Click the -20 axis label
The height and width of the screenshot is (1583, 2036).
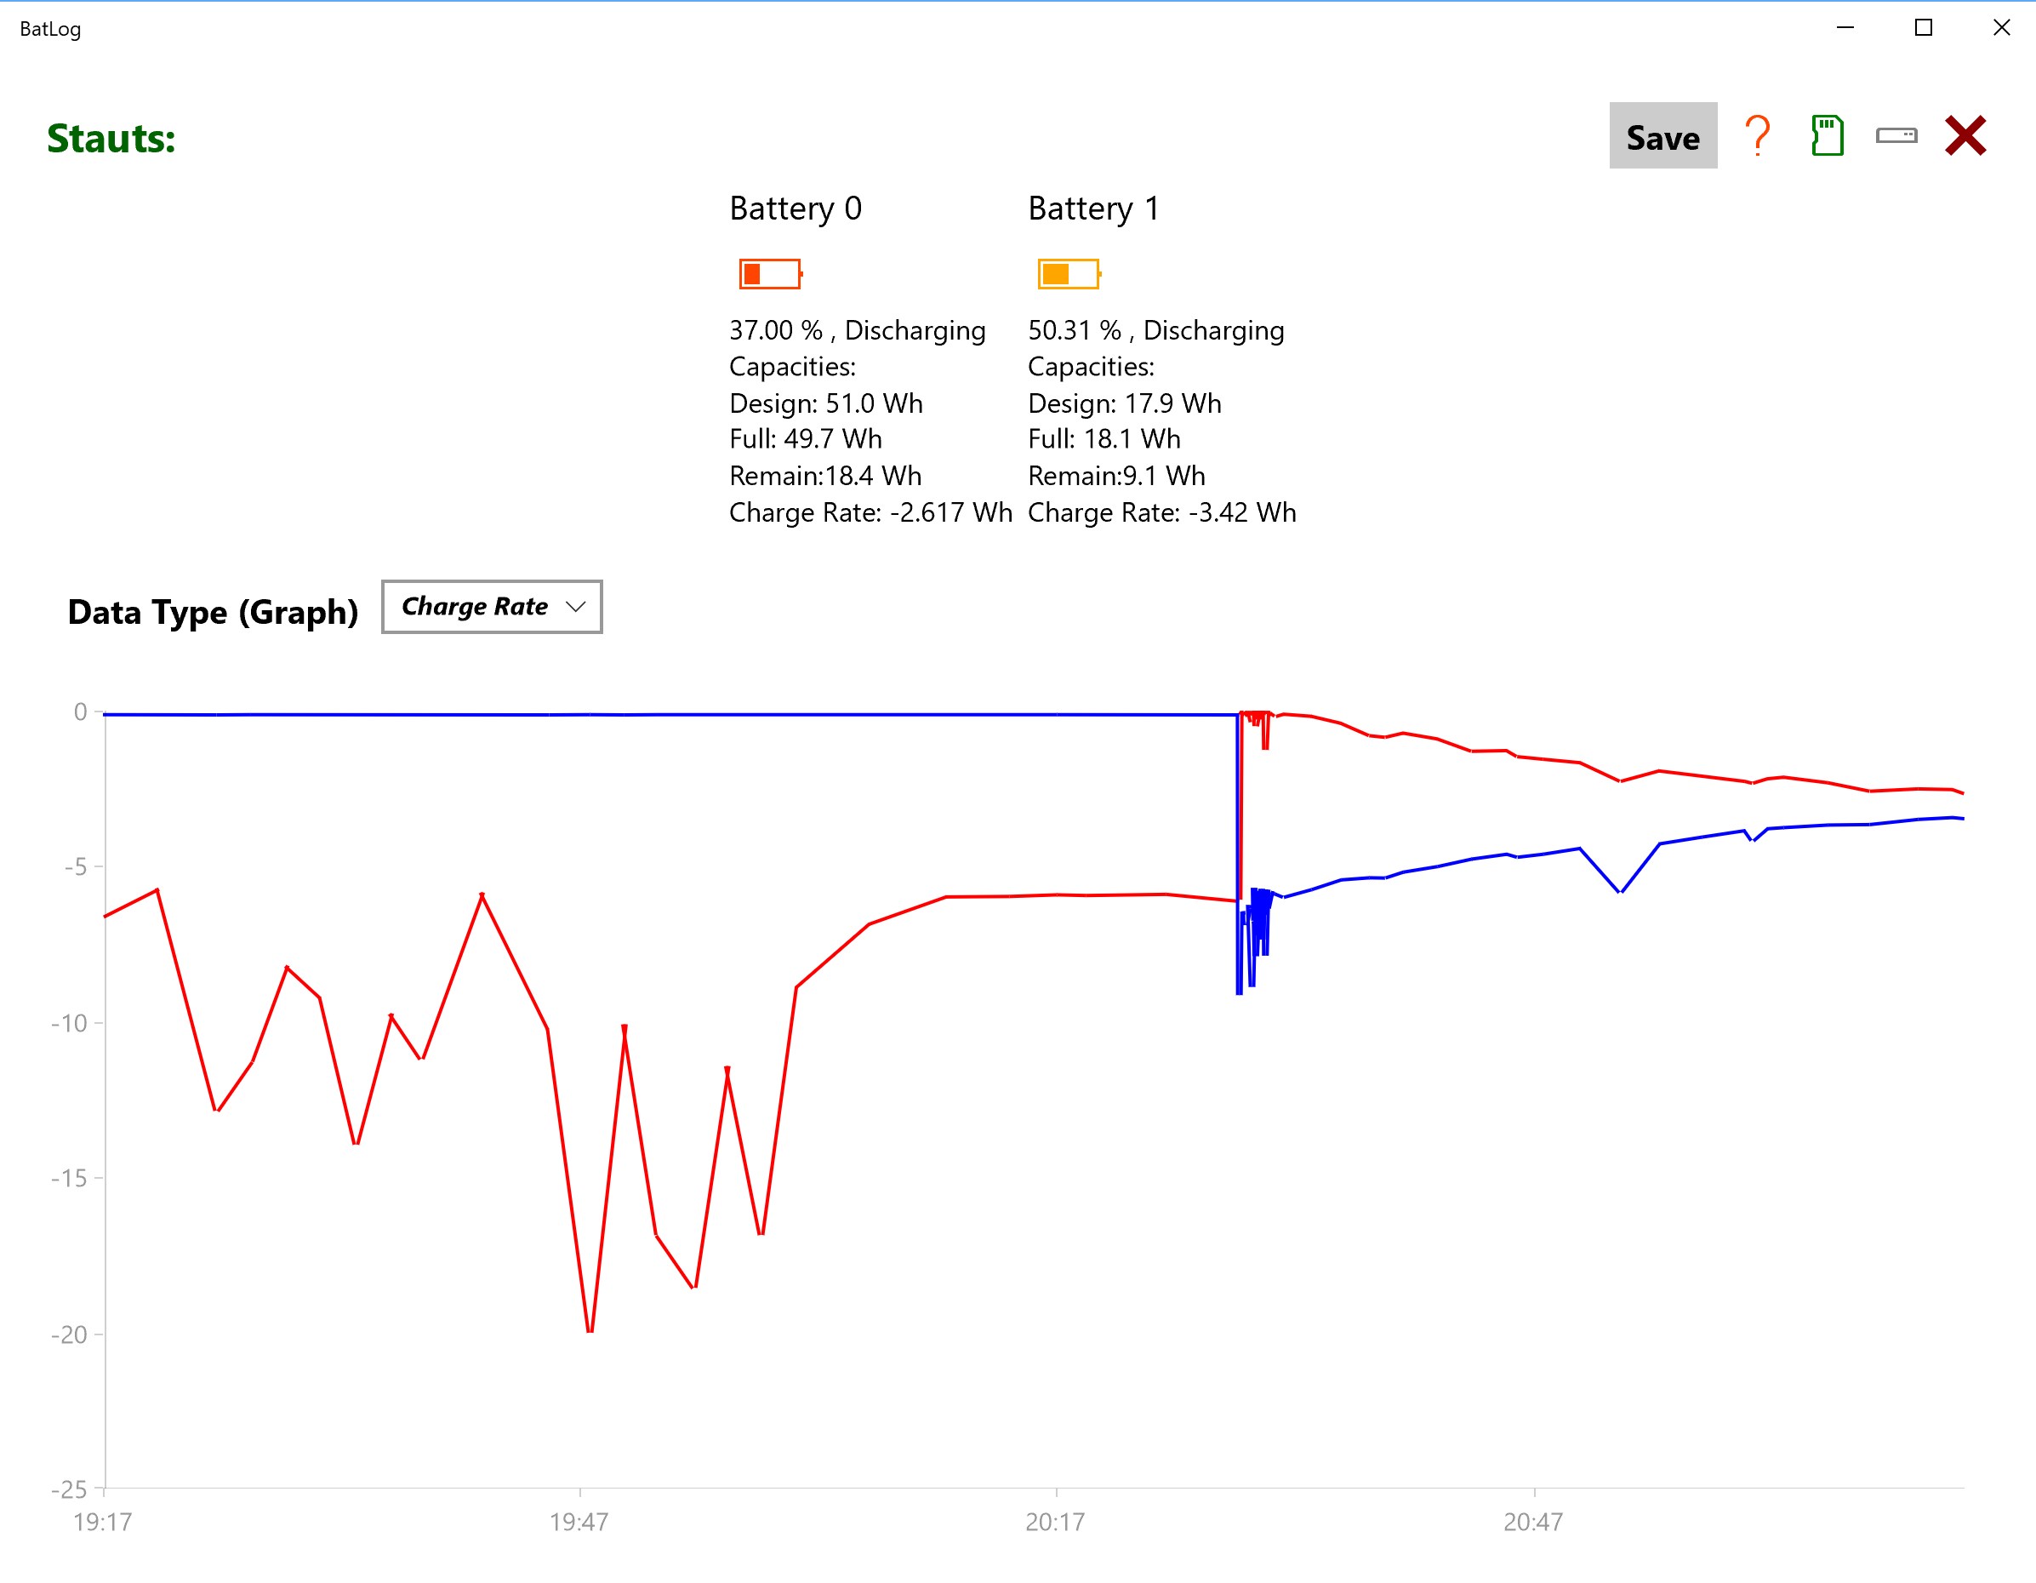tap(70, 1335)
